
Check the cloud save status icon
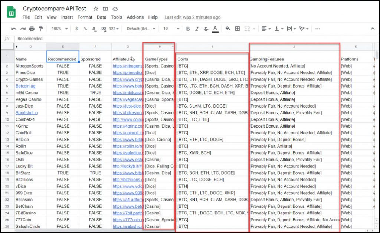(x=115, y=9)
